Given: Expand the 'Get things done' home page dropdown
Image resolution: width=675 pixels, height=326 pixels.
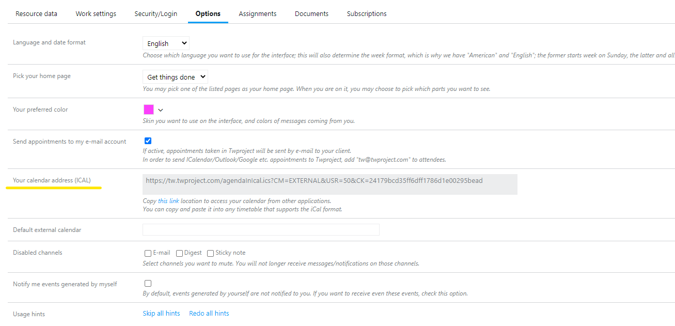Looking at the screenshot, I should (x=175, y=77).
